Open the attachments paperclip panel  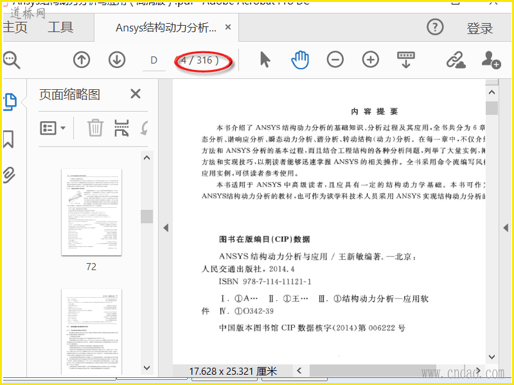[9, 175]
